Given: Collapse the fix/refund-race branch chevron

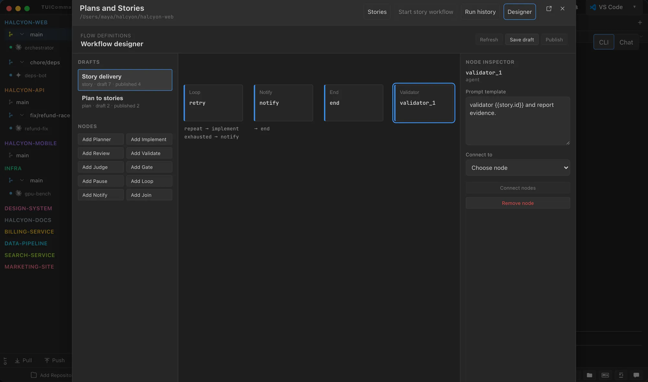Looking at the screenshot, I should tap(22, 115).
